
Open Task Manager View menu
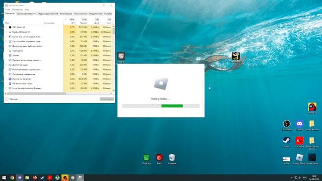click(27, 10)
